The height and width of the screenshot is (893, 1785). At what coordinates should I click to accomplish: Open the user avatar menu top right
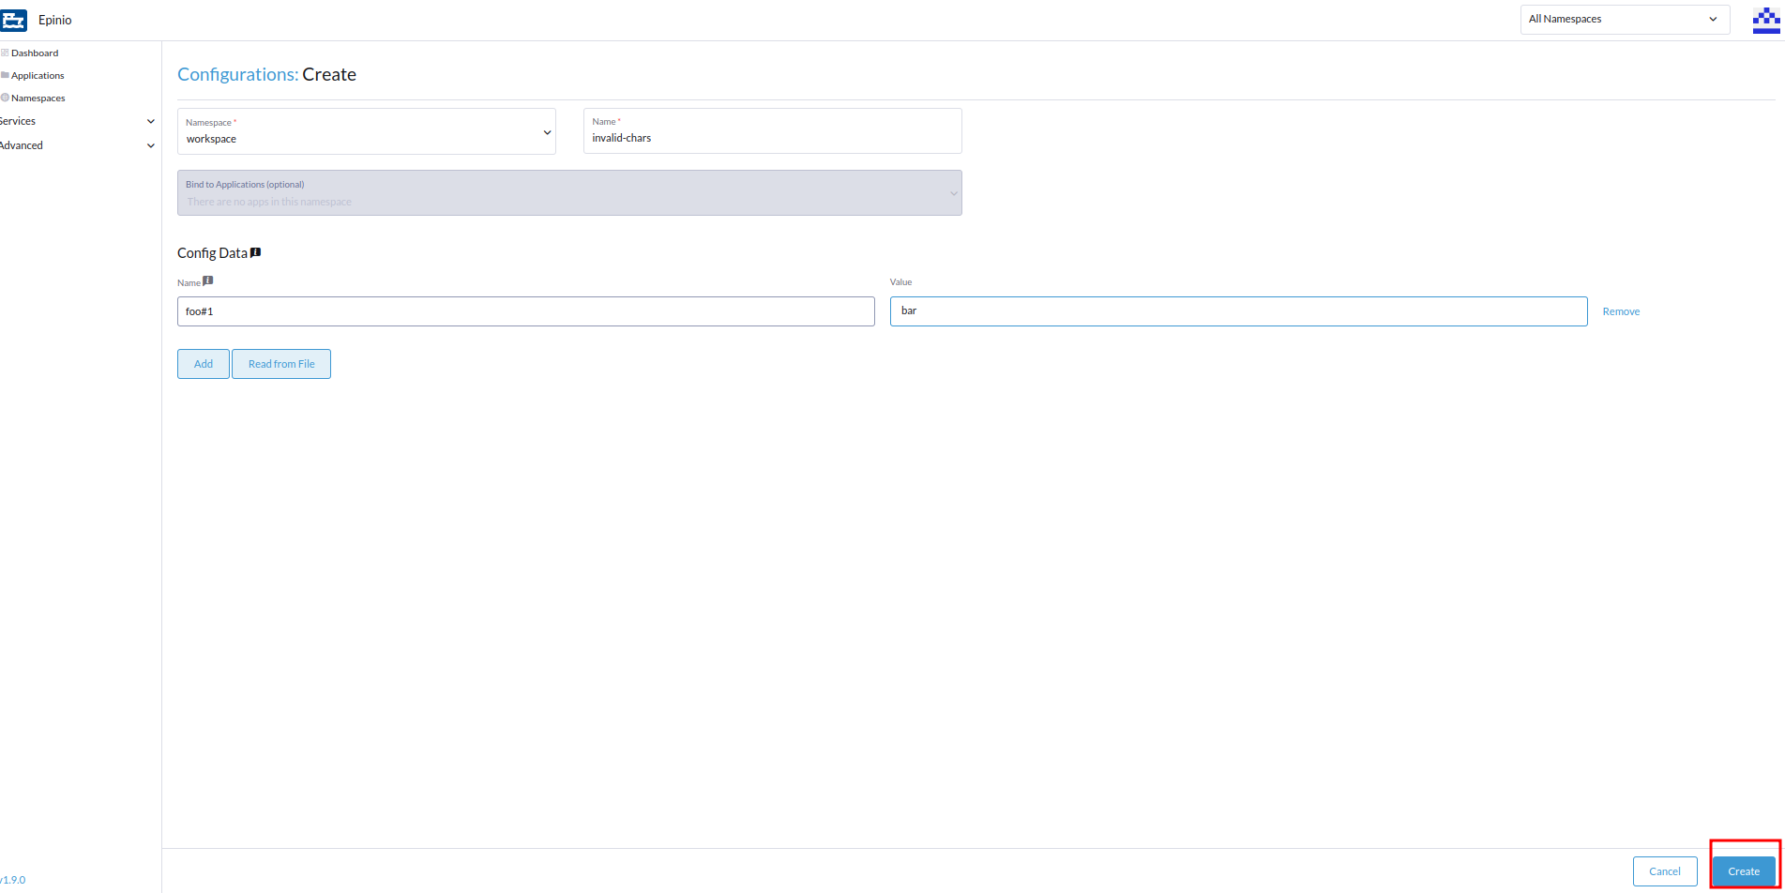tap(1766, 19)
